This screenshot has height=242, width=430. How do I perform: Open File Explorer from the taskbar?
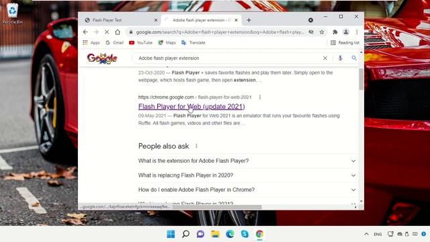(215, 234)
